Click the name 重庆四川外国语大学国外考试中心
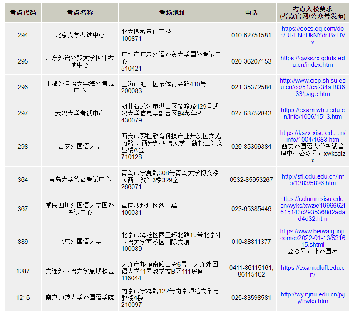Screen dimensions: 360x316 click(80, 209)
